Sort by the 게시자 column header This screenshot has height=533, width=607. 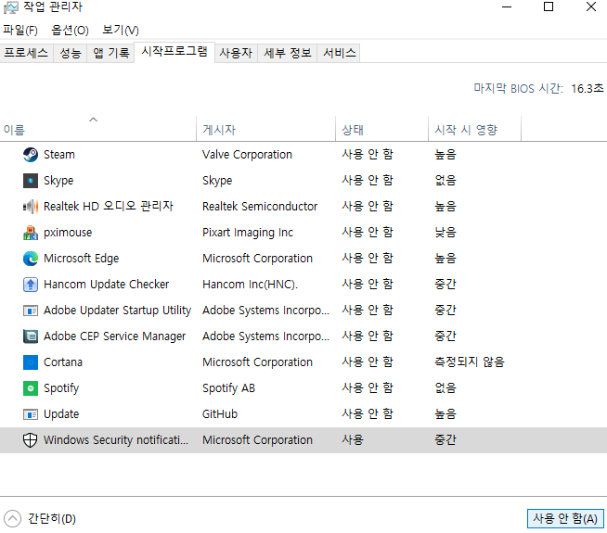coord(265,129)
